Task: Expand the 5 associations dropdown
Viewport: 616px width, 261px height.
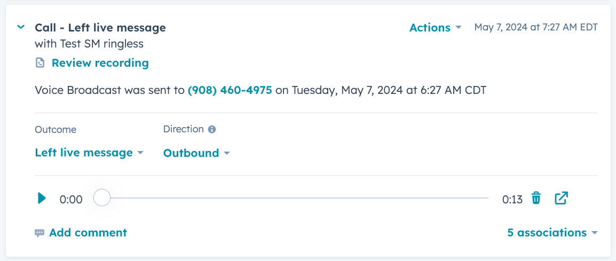Action: coord(552,233)
